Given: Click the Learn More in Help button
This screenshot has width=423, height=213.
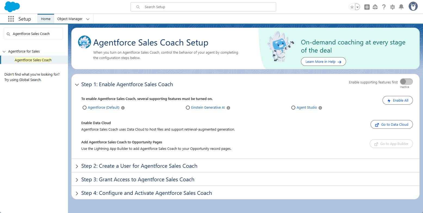Looking at the screenshot, I should point(323,62).
